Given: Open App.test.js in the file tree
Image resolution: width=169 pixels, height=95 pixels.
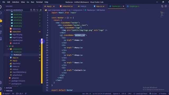Looking at the screenshot, I should 16,63.
